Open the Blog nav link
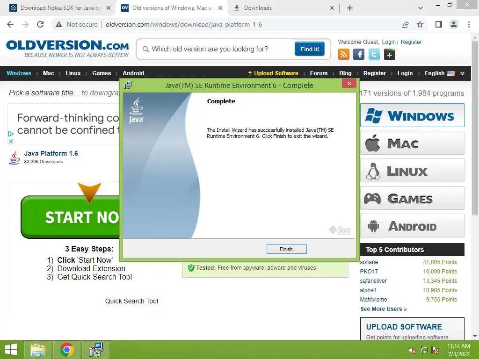The width and height of the screenshot is (479, 359). click(345, 73)
